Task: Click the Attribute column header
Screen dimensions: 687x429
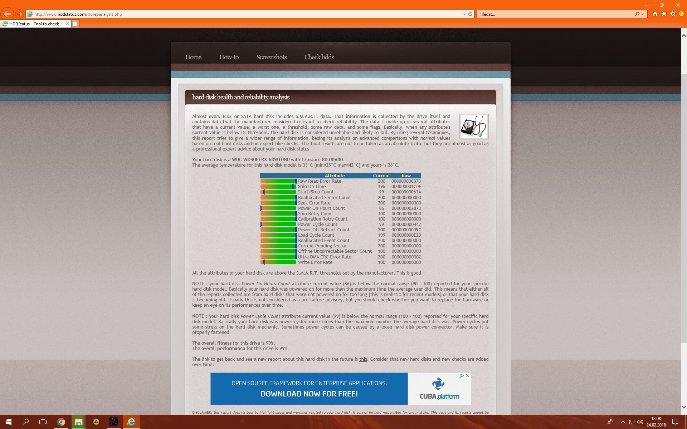Action: pyautogui.click(x=335, y=176)
